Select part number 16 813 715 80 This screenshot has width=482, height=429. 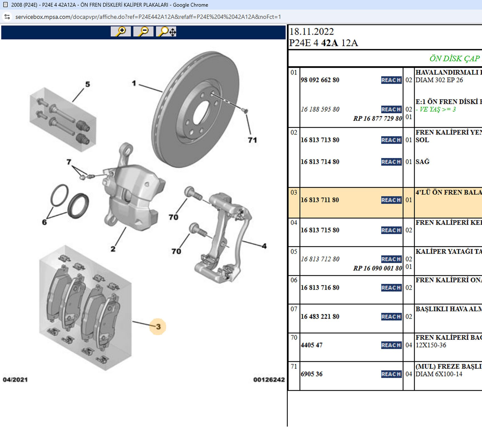pyautogui.click(x=320, y=230)
